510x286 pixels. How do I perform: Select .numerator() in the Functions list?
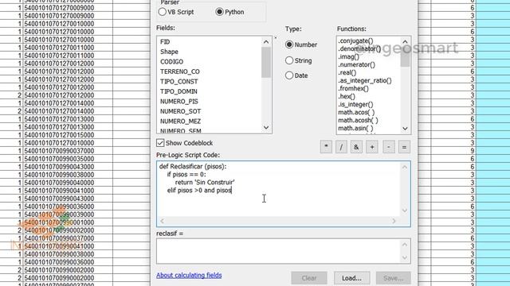pyautogui.click(x=356, y=65)
